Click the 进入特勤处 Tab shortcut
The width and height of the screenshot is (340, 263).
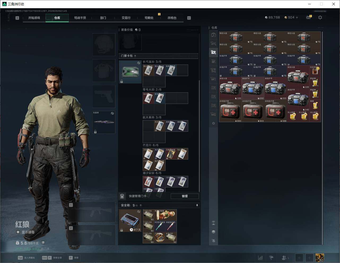coord(26,258)
